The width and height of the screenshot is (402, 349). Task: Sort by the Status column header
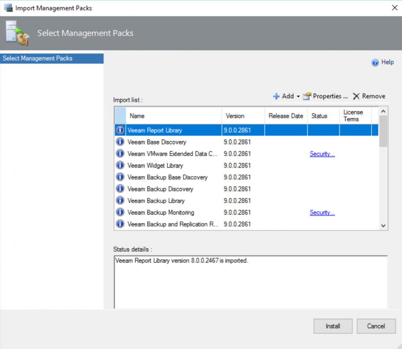pyautogui.click(x=323, y=116)
